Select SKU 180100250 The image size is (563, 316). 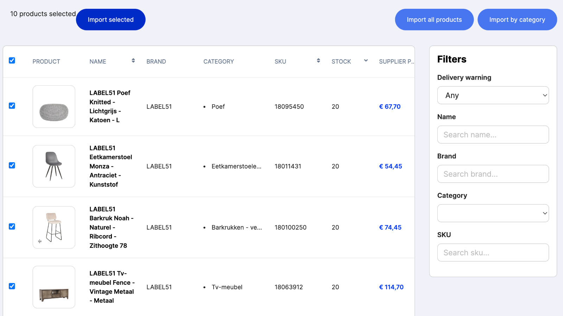pyautogui.click(x=291, y=228)
